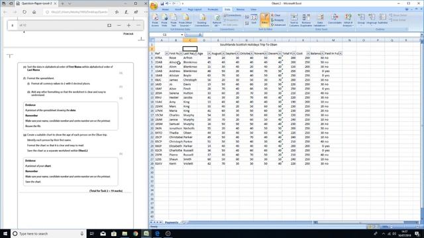The image size is (424, 238).
Task: Open What-If Analysis menu
Action: 348,20
